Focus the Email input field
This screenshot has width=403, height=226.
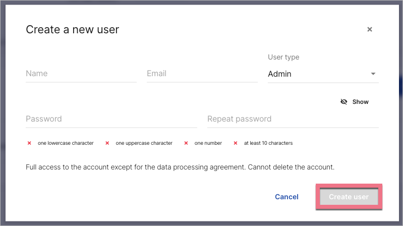click(x=202, y=74)
